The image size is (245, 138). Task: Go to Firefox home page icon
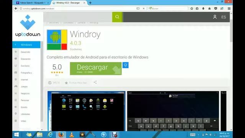[209, 8]
